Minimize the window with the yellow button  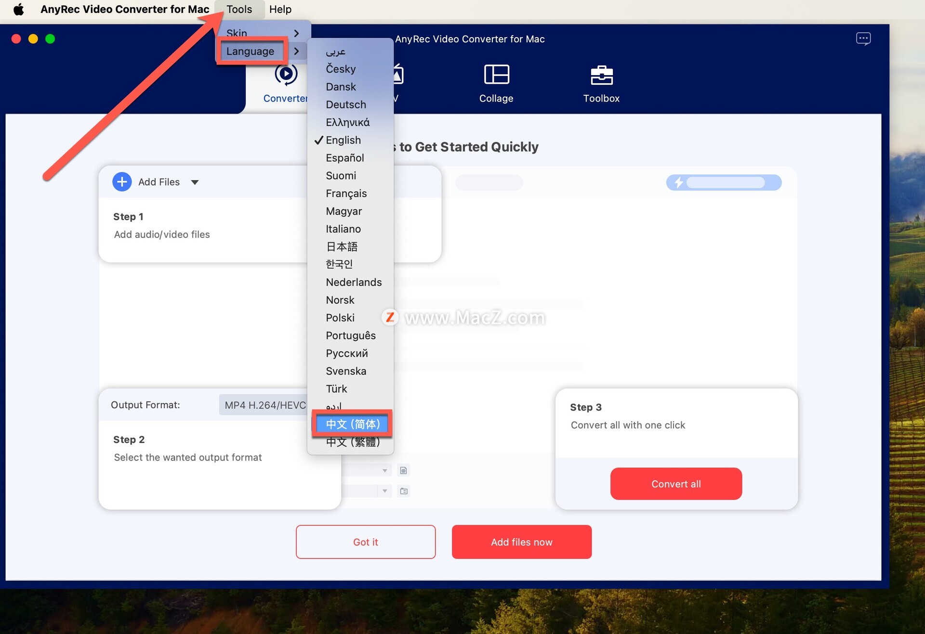click(x=33, y=39)
